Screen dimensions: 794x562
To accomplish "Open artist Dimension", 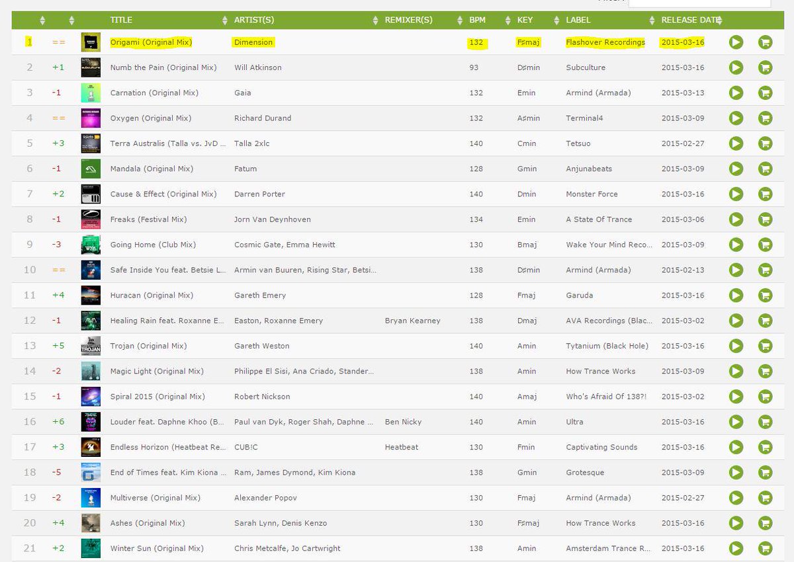I will [253, 42].
